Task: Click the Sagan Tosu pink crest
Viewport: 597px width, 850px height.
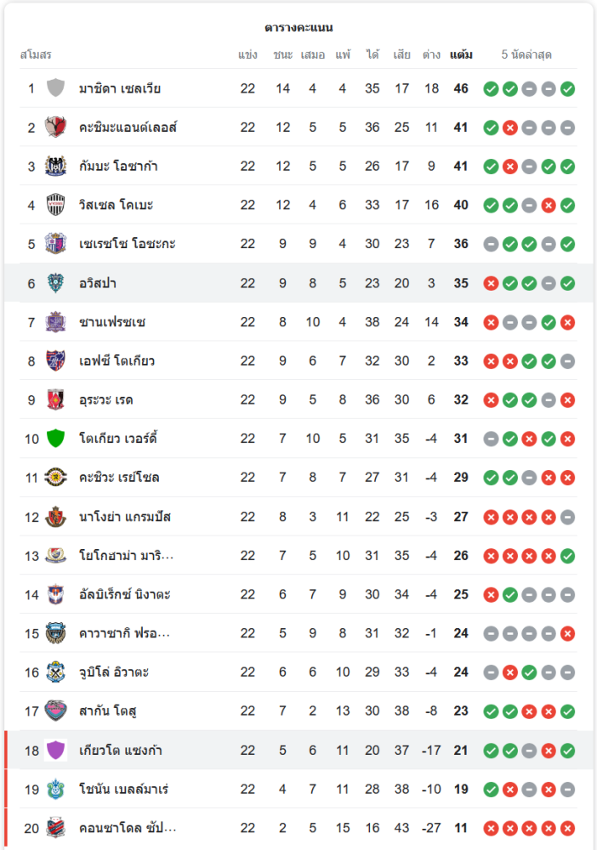Action: pos(56,711)
